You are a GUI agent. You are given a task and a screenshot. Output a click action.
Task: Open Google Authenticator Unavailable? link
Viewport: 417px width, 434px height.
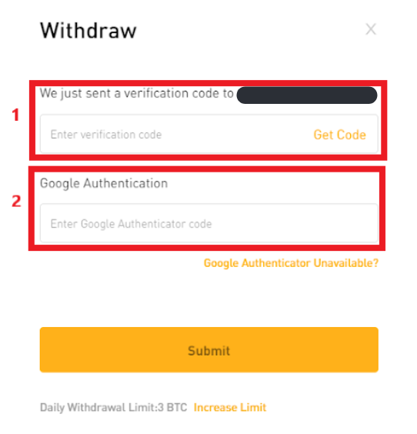pyautogui.click(x=291, y=263)
